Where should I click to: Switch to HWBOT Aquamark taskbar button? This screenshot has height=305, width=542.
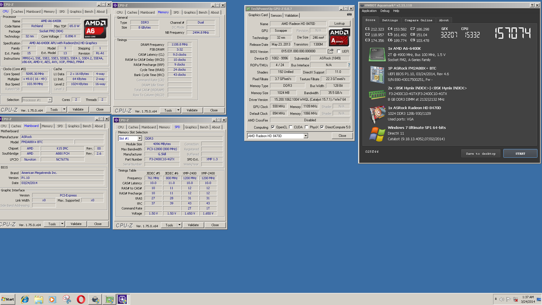95,299
